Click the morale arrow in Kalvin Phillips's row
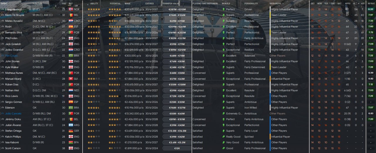 coord(223,137)
